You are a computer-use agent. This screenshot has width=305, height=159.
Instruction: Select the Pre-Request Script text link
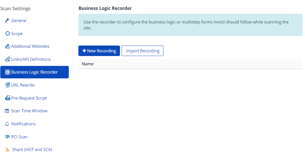[x=29, y=98]
